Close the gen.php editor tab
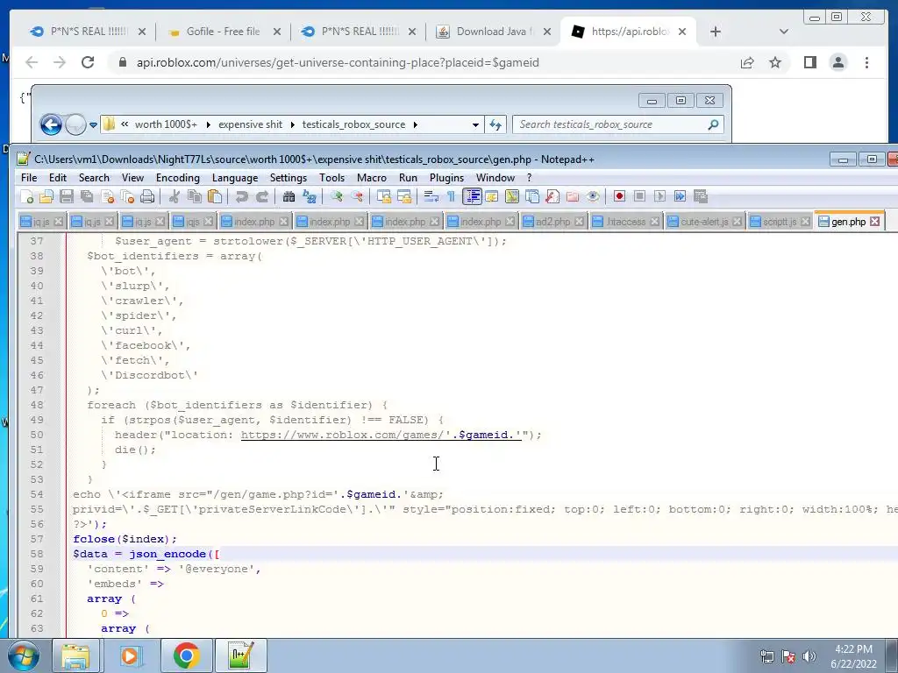898x673 pixels. (x=874, y=222)
